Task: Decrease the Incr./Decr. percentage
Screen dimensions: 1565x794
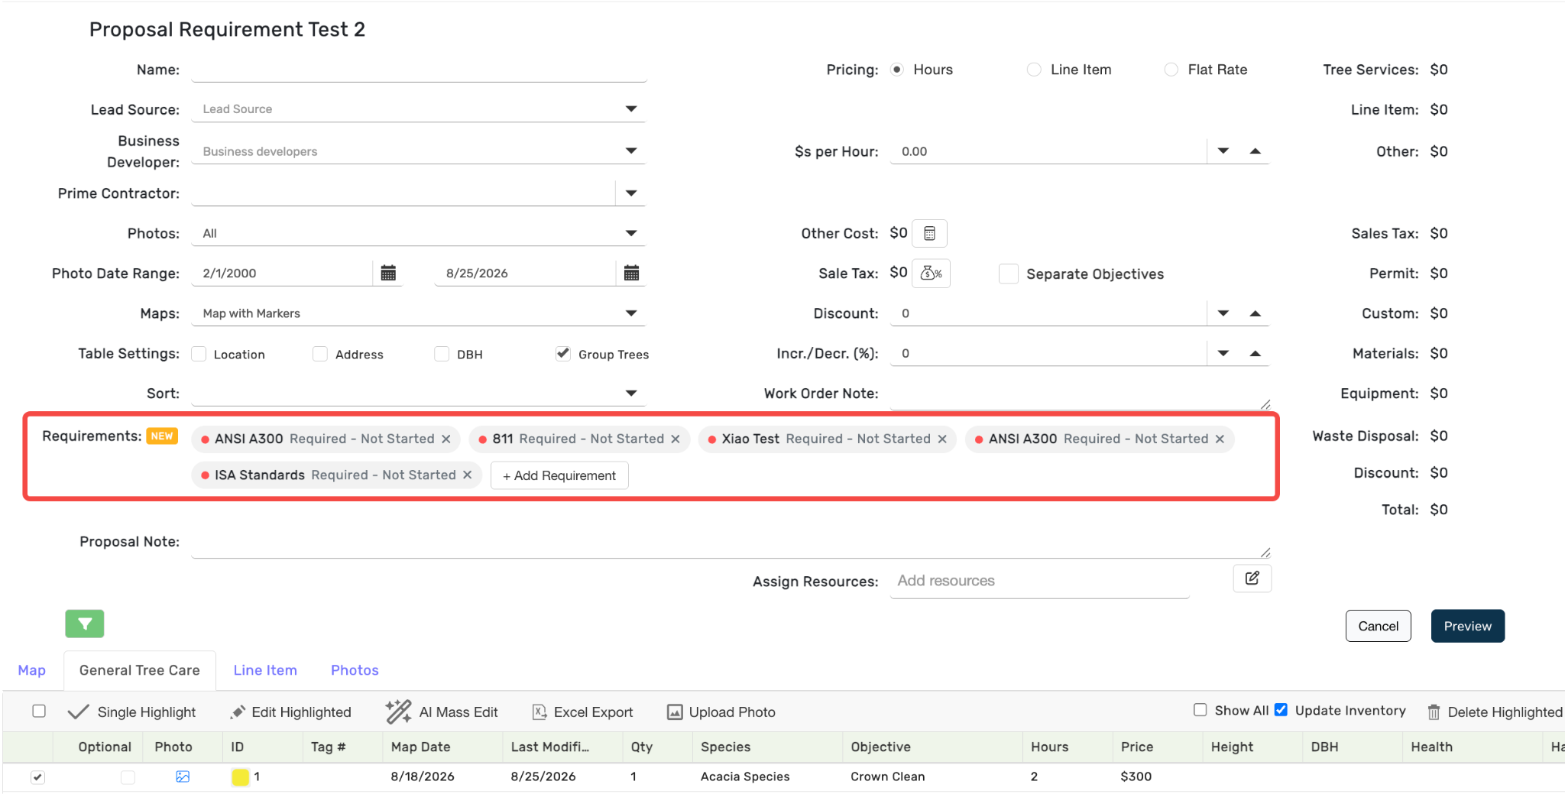Action: [x=1223, y=353]
